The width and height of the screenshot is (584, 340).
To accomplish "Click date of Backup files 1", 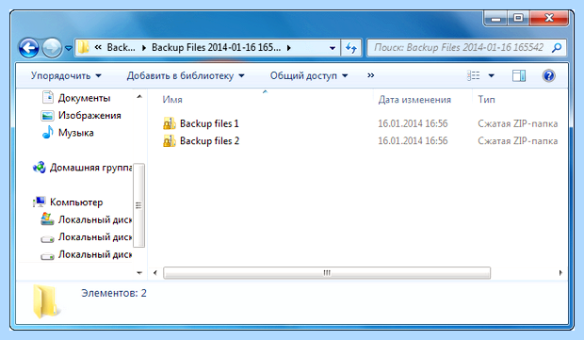I will click(x=413, y=123).
